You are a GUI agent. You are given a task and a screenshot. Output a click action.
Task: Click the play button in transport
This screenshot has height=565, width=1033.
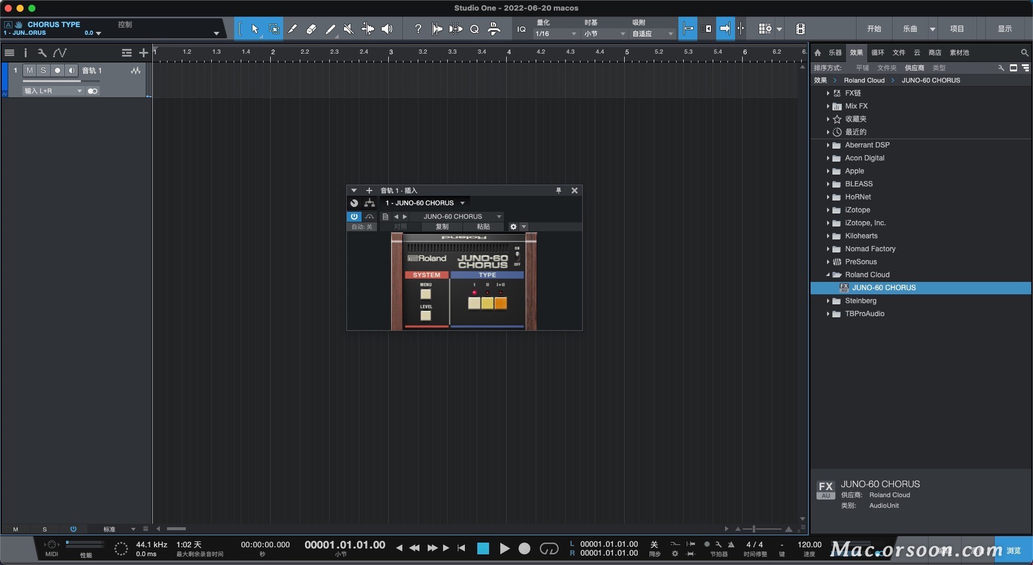[x=504, y=548]
